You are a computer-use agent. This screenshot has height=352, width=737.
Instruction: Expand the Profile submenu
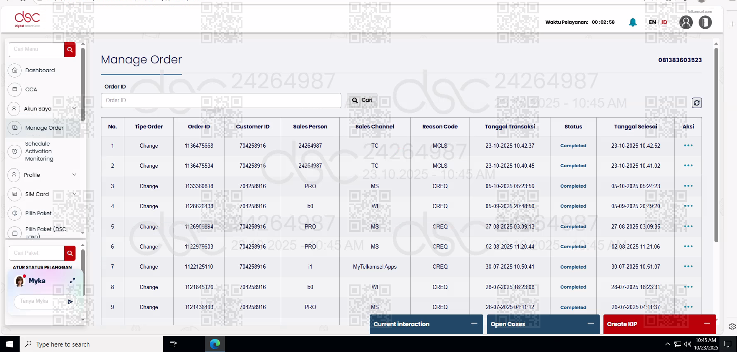coord(74,174)
